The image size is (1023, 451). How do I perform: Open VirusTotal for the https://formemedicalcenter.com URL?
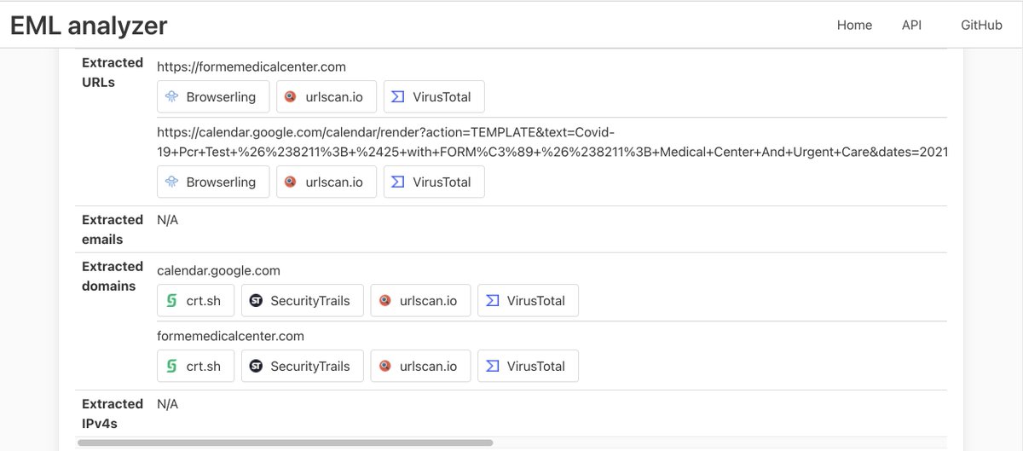pyautogui.click(x=434, y=96)
